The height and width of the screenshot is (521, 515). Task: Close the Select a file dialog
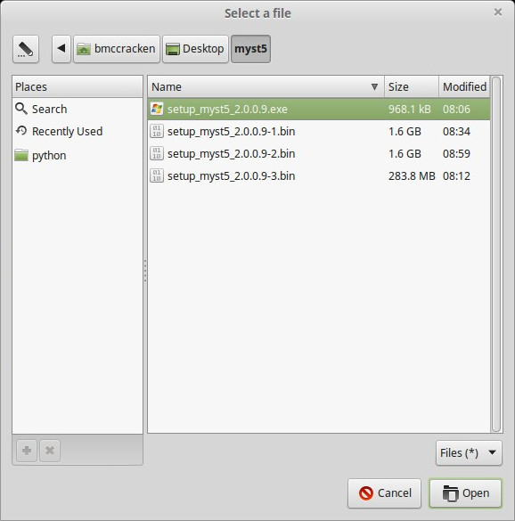(498, 12)
